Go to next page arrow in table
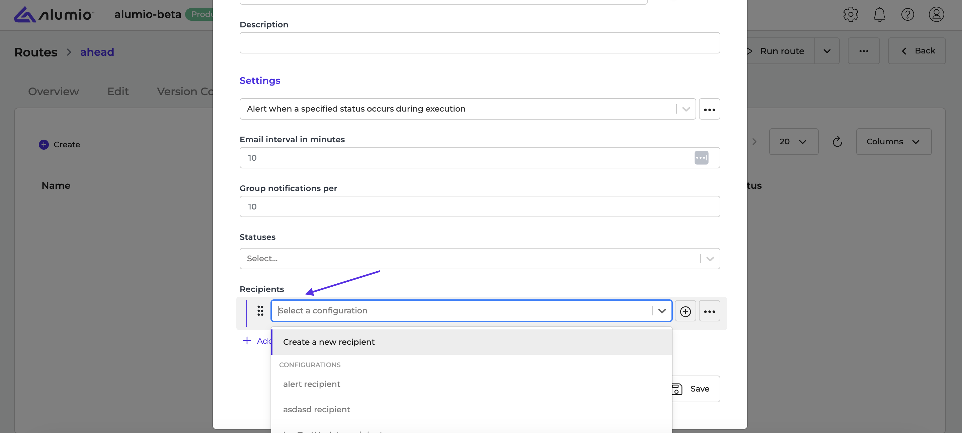 [x=754, y=142]
